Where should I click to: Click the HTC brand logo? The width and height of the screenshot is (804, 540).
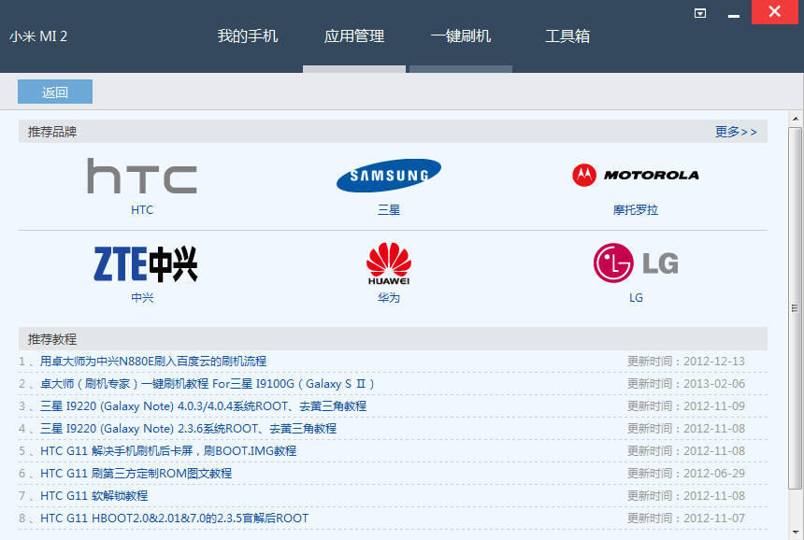(x=142, y=176)
